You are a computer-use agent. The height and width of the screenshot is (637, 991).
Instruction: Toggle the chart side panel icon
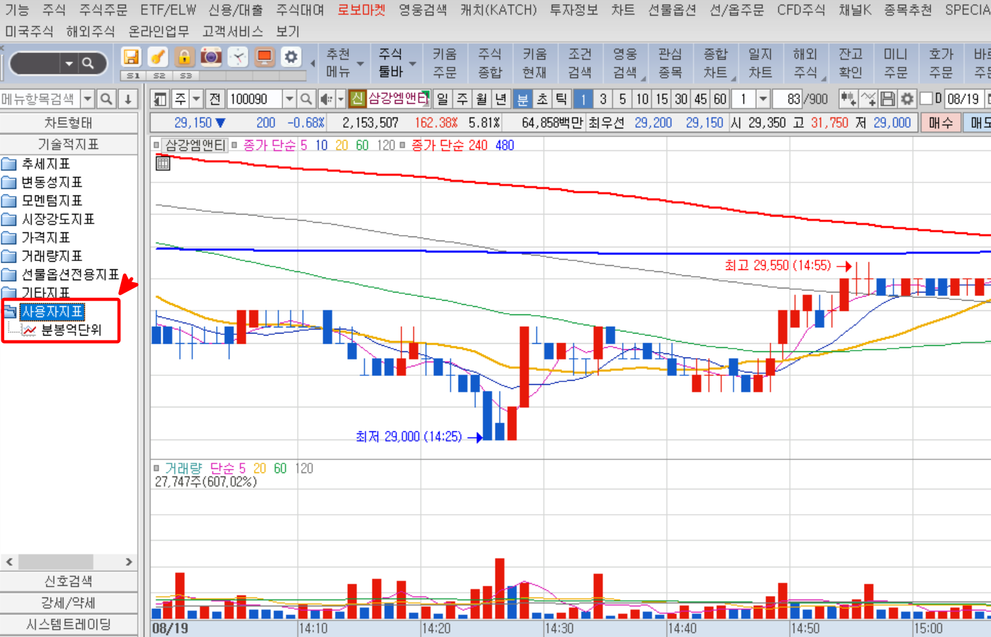160,99
